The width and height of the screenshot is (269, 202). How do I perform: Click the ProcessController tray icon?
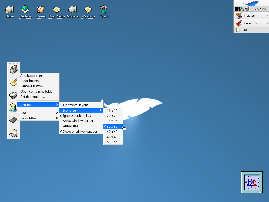(x=237, y=9)
